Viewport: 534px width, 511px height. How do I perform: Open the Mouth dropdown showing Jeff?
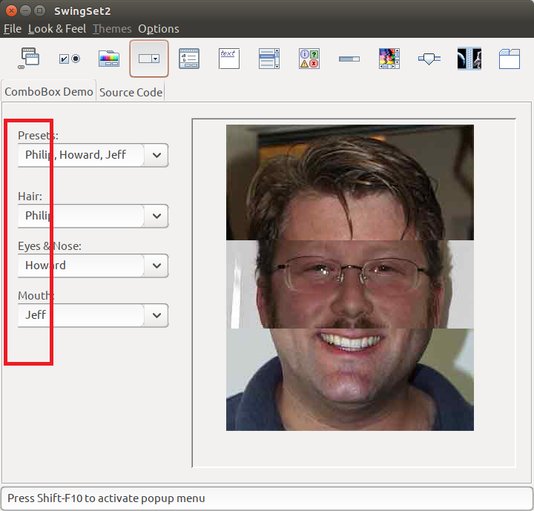click(156, 315)
